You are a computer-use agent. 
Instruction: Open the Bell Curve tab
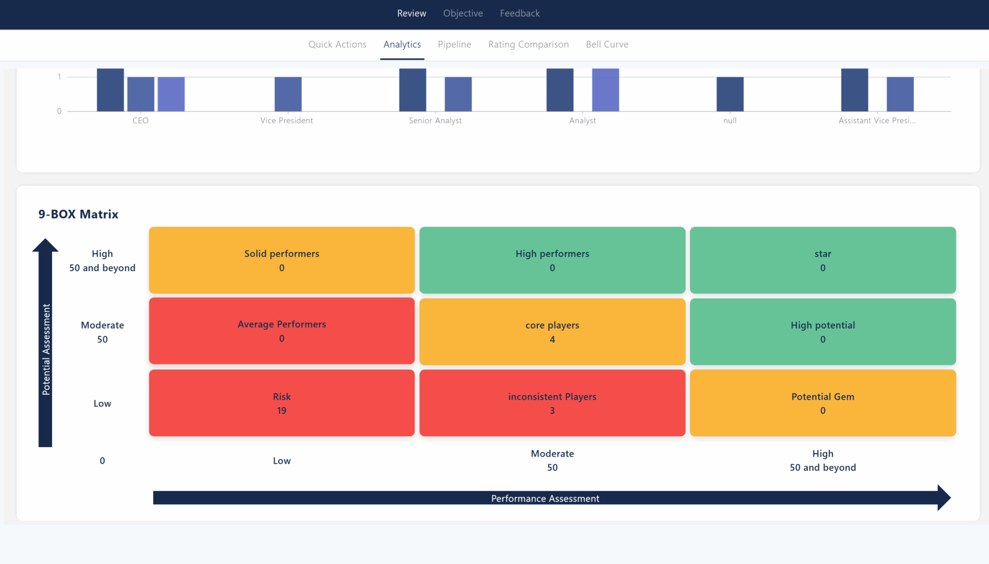pos(607,44)
